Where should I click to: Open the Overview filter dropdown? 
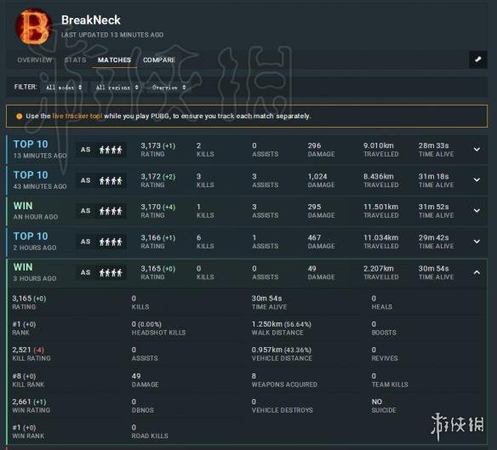(169, 87)
